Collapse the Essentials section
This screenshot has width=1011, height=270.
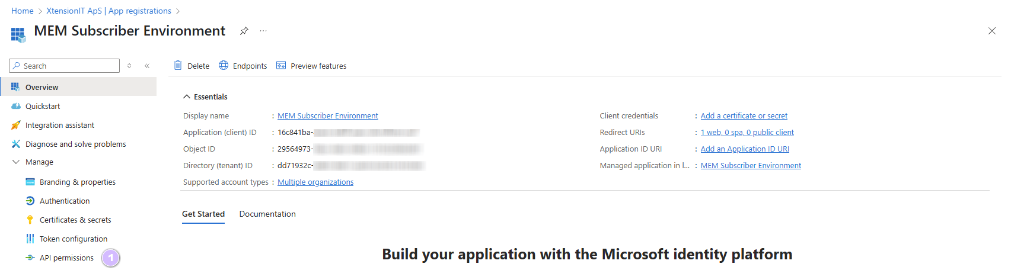[x=187, y=97]
